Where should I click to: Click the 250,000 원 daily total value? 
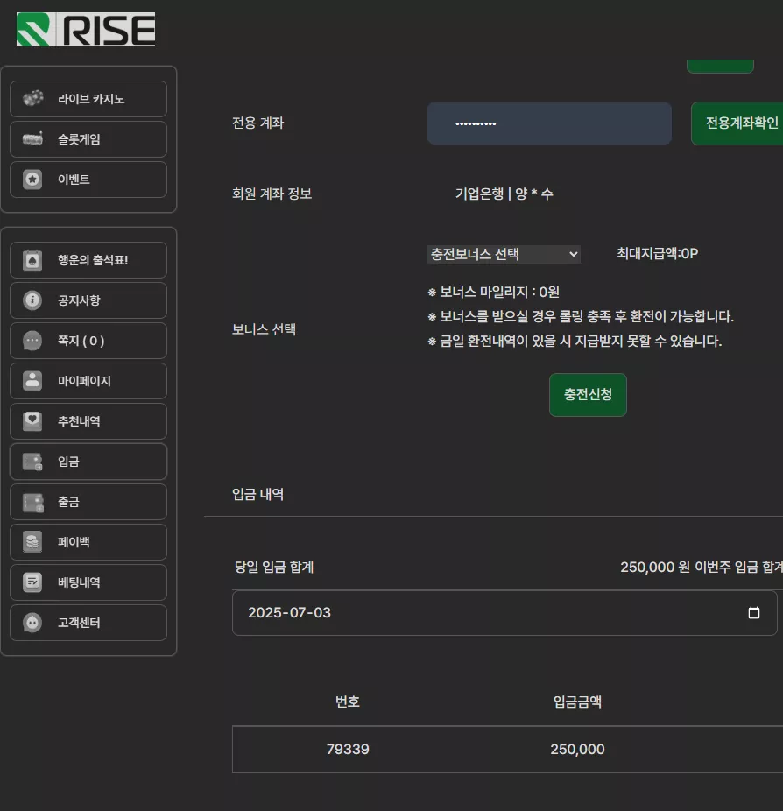tap(655, 567)
